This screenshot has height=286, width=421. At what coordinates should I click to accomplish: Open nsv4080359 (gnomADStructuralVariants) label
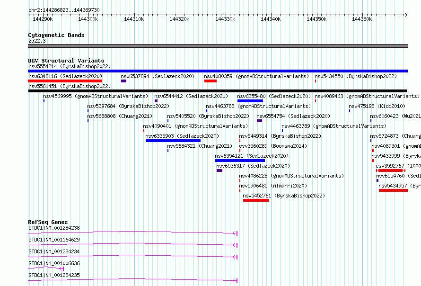pyautogui.click(x=256, y=76)
